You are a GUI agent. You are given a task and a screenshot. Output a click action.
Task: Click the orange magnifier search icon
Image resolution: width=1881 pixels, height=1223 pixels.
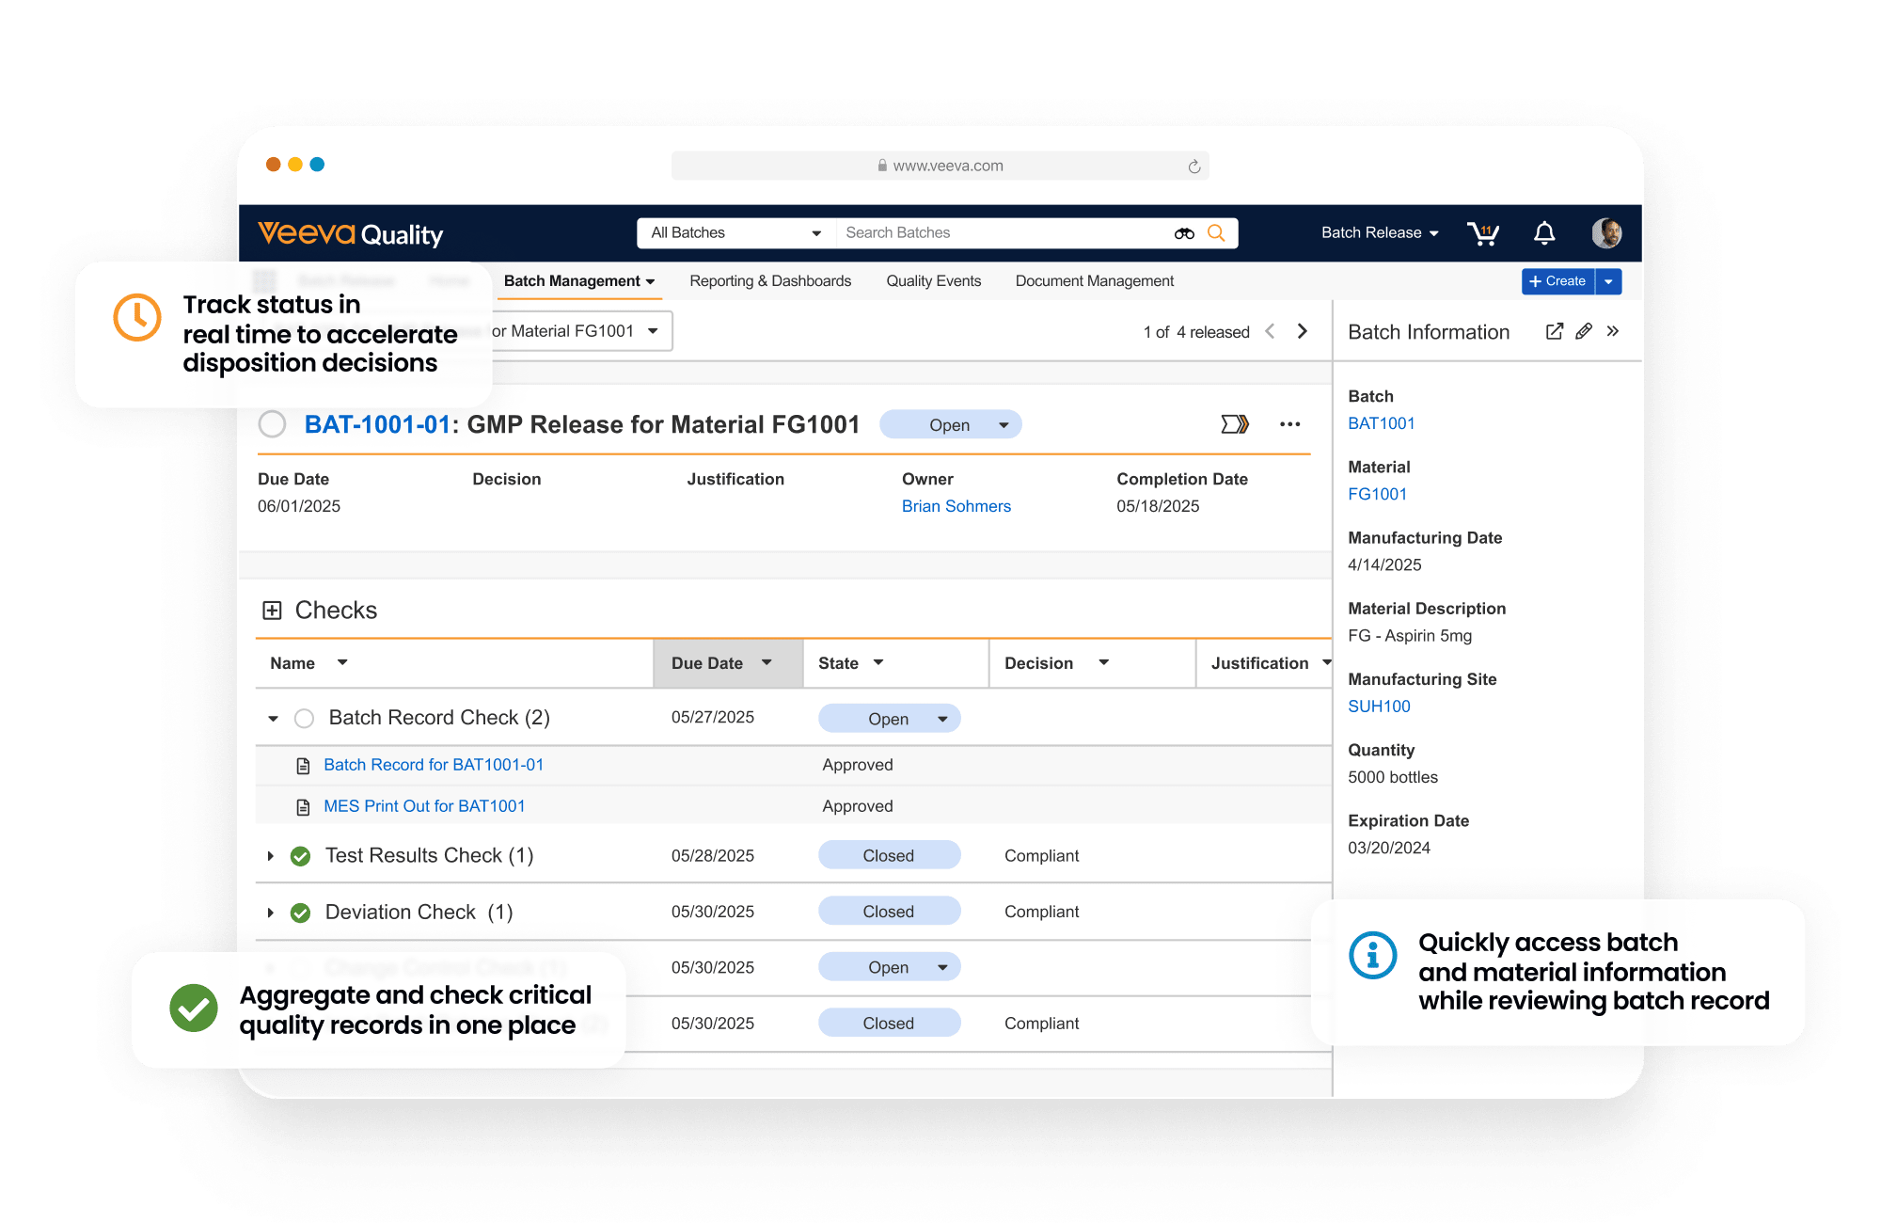(1216, 233)
